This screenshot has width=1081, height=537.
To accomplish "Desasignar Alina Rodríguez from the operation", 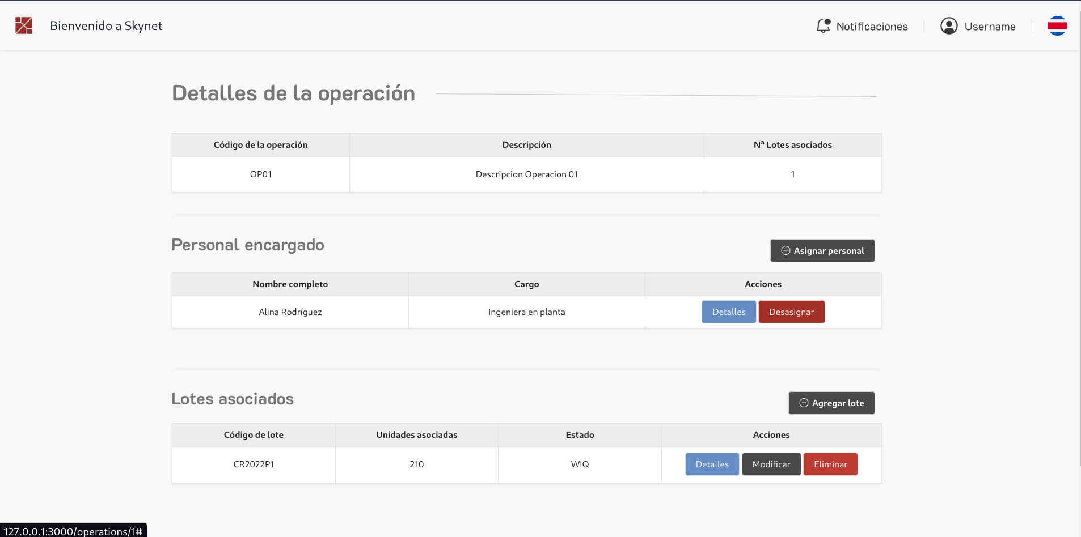I will [791, 312].
